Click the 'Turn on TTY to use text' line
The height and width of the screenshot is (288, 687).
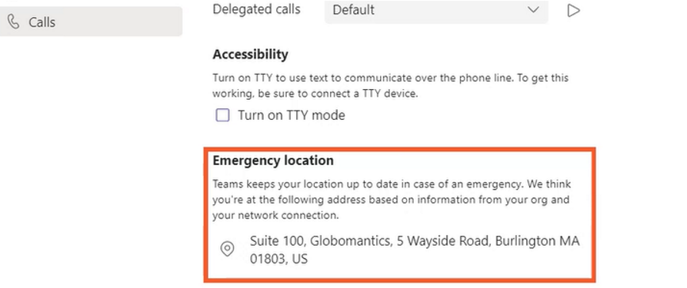390,78
